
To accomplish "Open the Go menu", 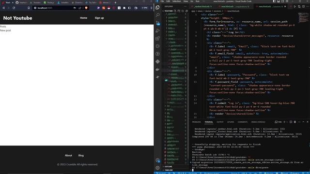I will [192, 1].
